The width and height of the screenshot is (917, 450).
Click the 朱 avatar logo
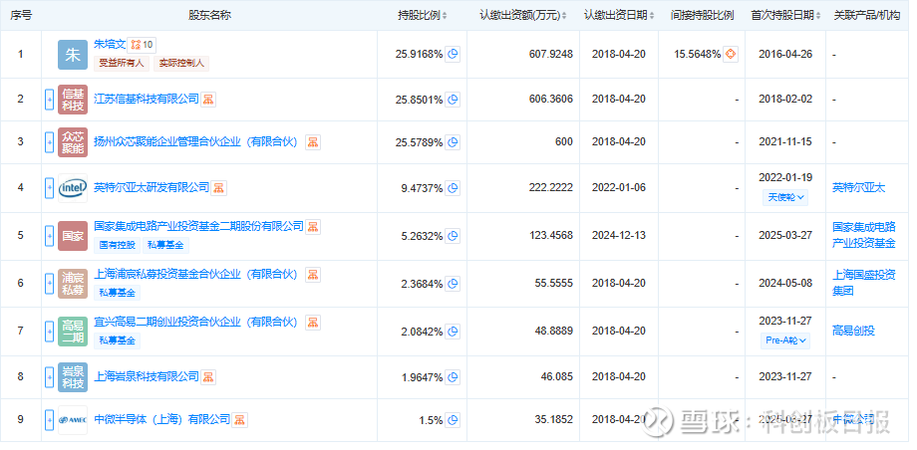[x=73, y=55]
